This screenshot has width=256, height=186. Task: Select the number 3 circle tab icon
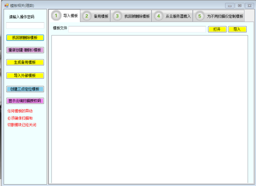[117, 16]
